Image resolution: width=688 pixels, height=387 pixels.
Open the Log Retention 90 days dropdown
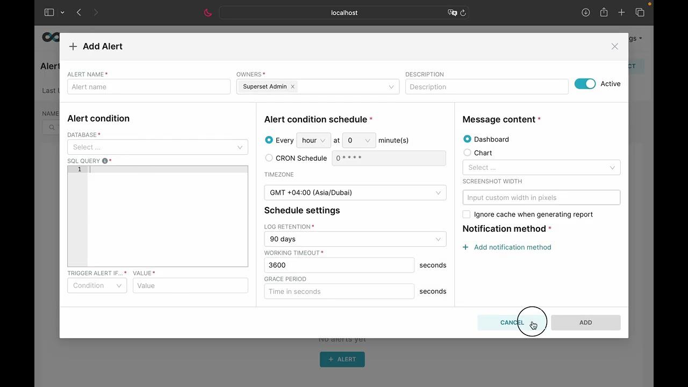pyautogui.click(x=355, y=239)
